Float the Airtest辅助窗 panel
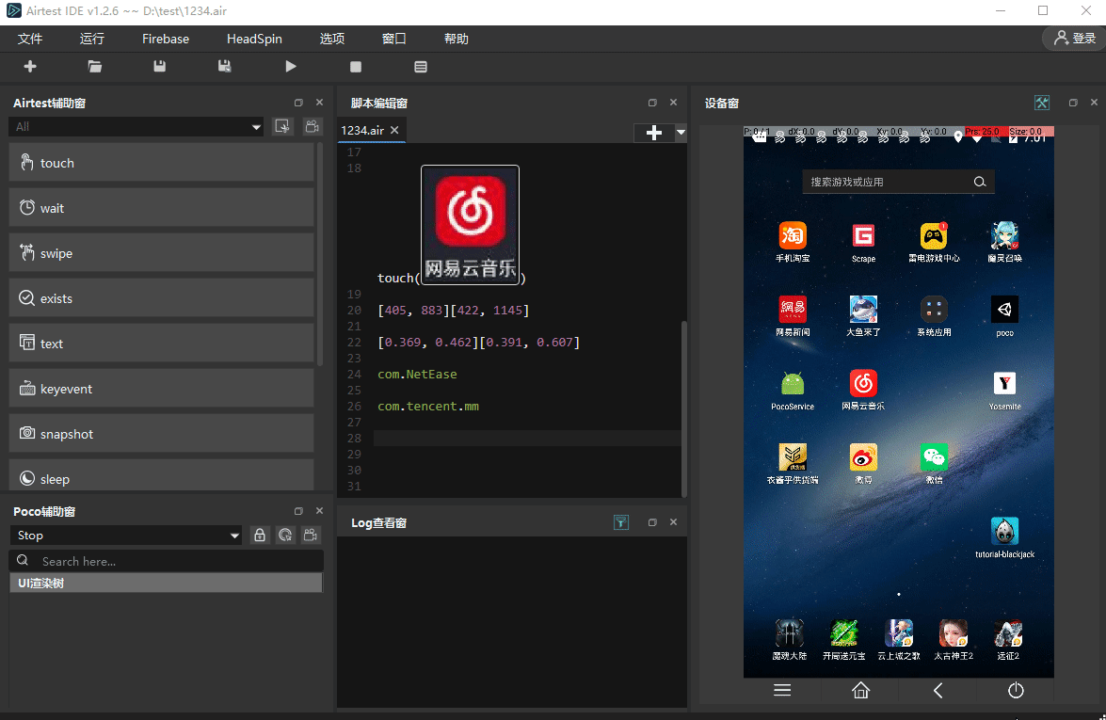Screen dimensions: 1106x720 tap(298, 103)
